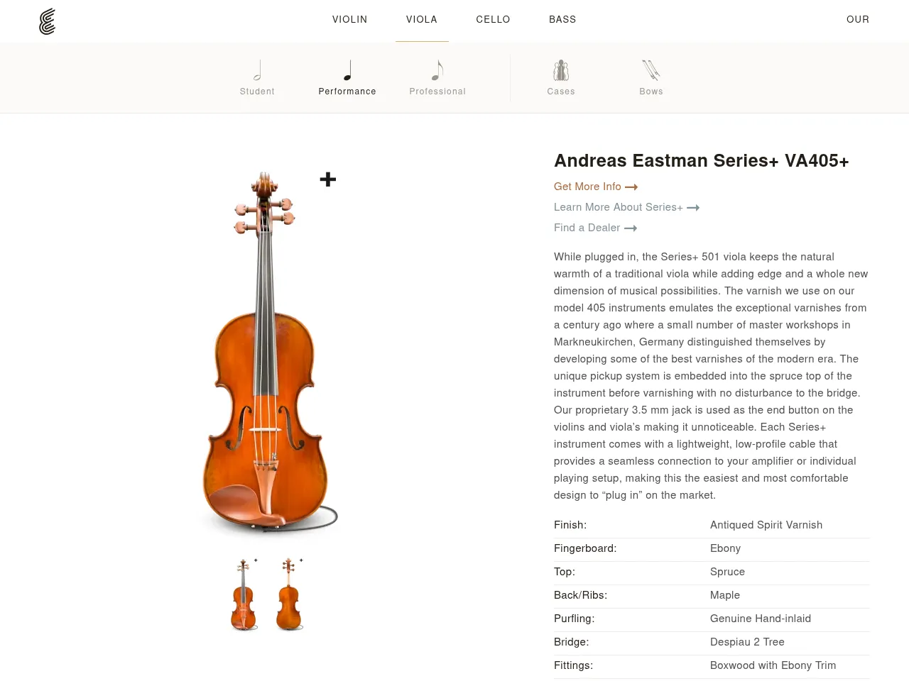Click the Bows icon
This screenshot has height=681, width=909.
click(x=651, y=71)
